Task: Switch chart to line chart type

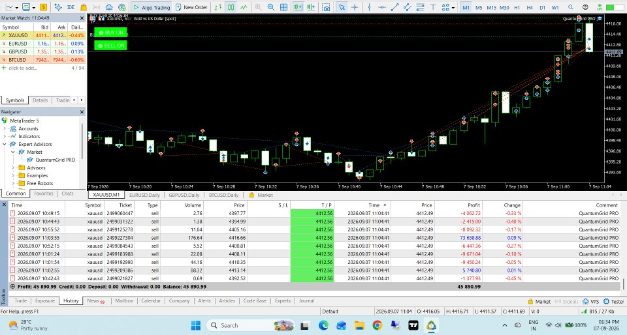Action: [x=244, y=7]
